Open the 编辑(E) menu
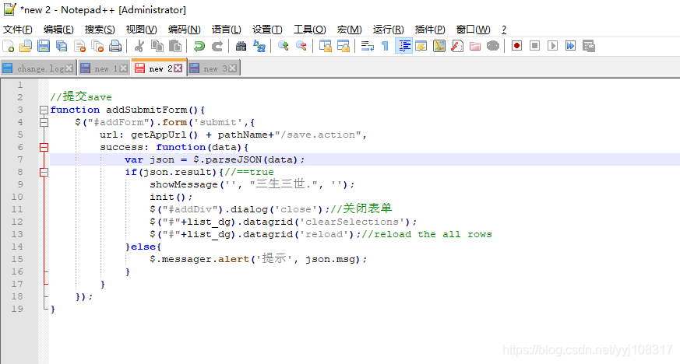The image size is (680, 364). [x=58, y=30]
